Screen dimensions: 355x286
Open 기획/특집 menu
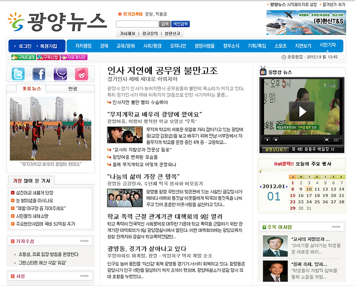click(x=257, y=46)
